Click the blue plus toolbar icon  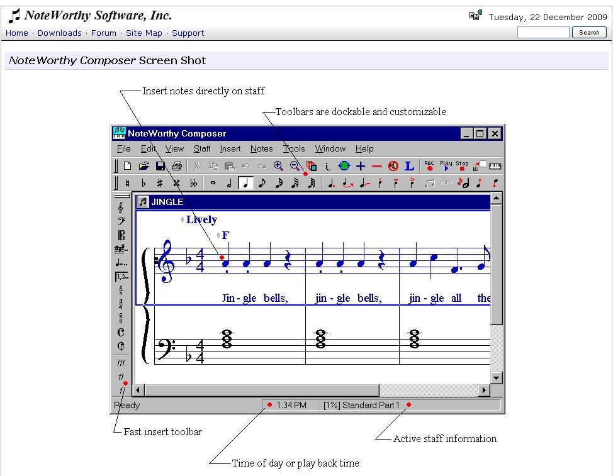tap(361, 166)
